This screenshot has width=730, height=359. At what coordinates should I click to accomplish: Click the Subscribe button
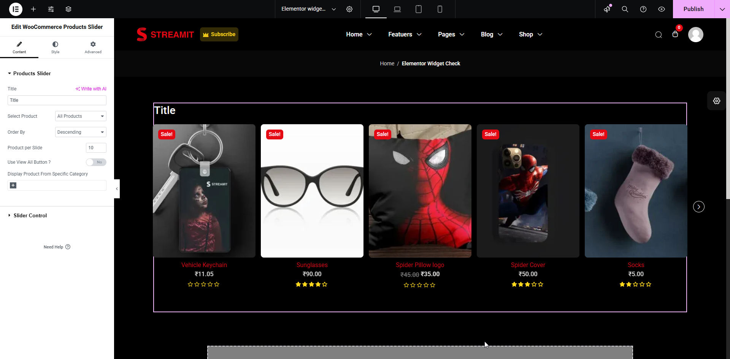(x=219, y=34)
